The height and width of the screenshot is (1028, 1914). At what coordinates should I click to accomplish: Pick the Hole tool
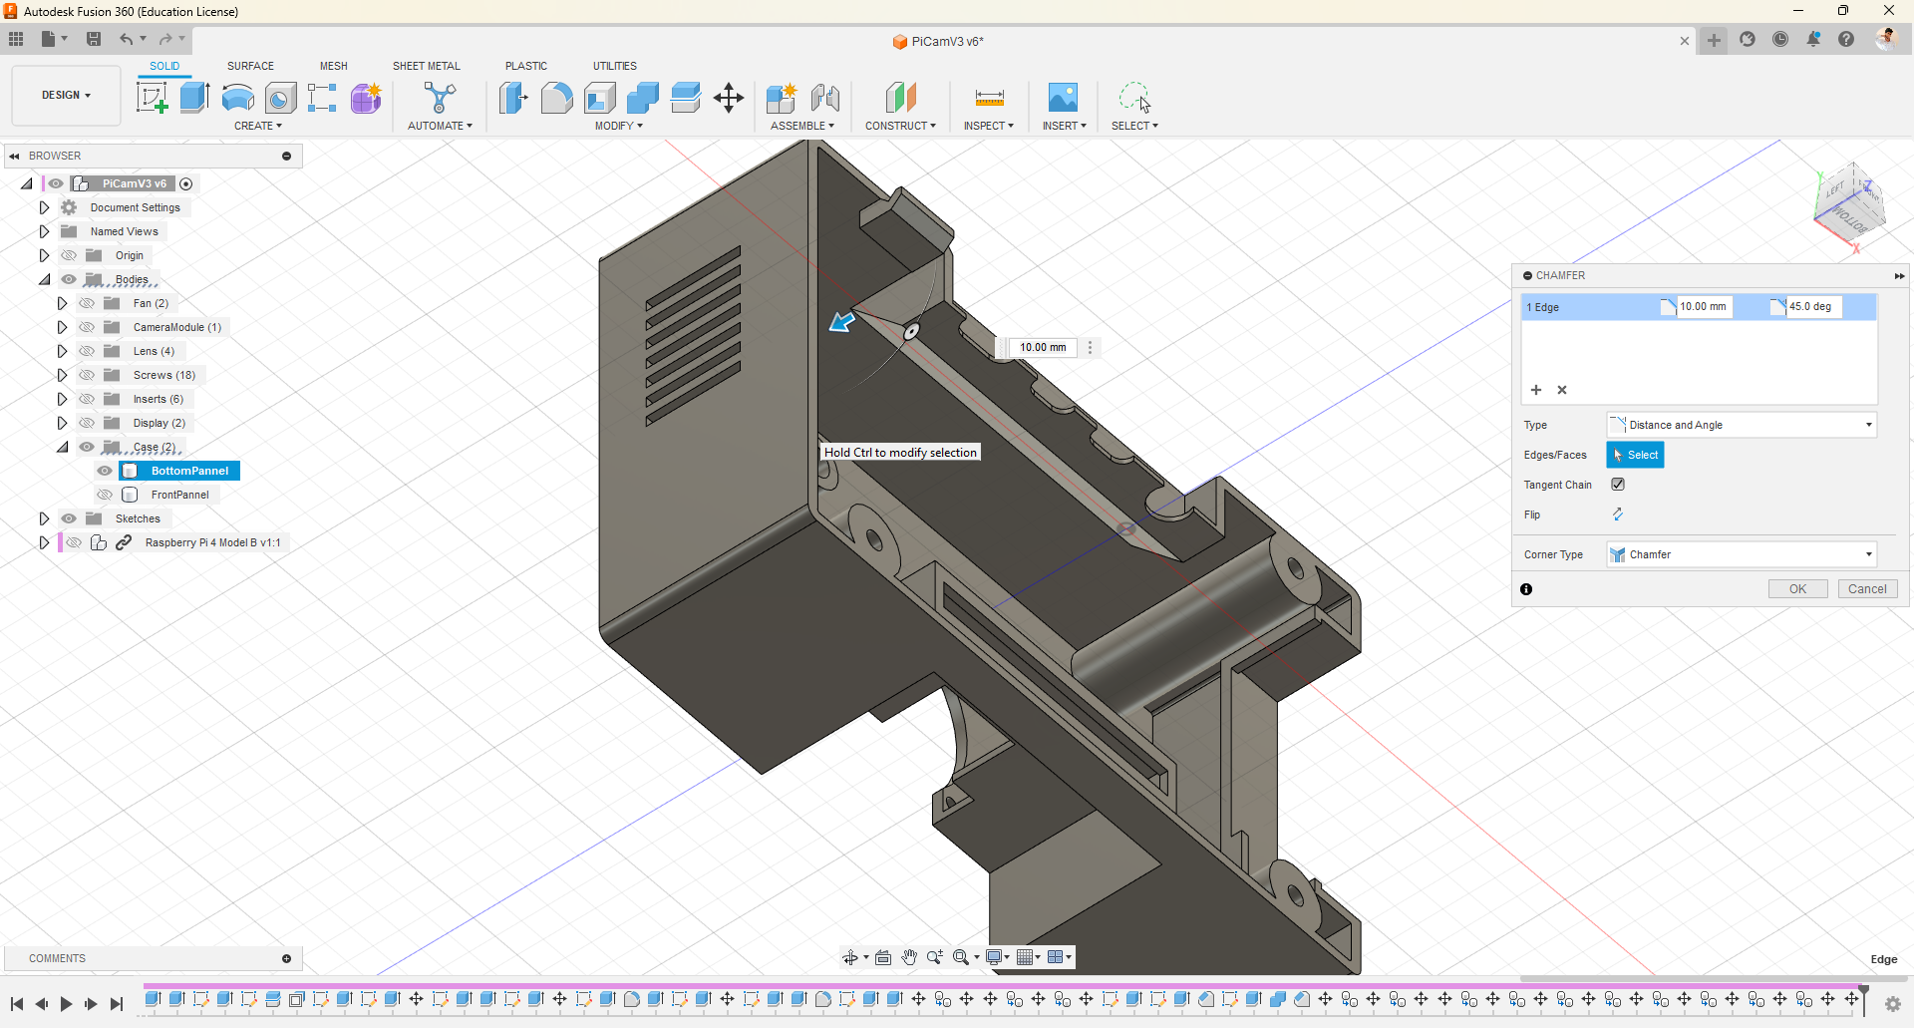point(280,98)
